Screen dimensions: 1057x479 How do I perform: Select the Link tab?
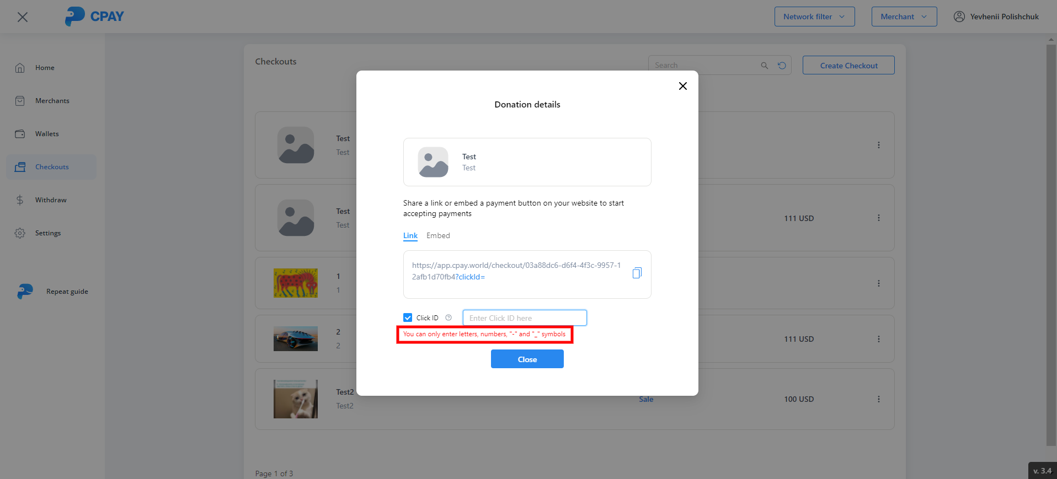[x=410, y=235]
